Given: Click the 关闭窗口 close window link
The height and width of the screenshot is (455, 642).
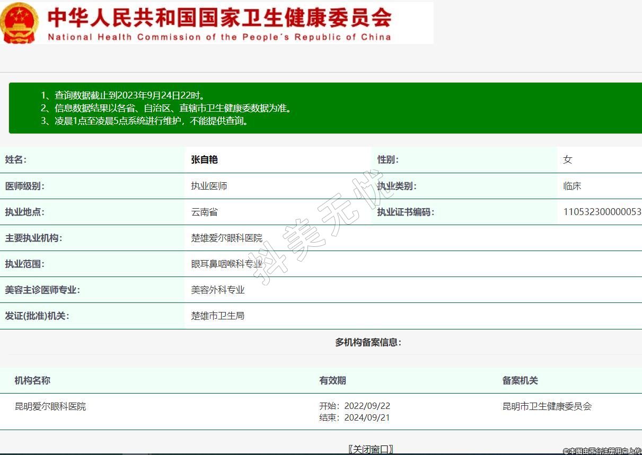Looking at the screenshot, I should 371,449.
